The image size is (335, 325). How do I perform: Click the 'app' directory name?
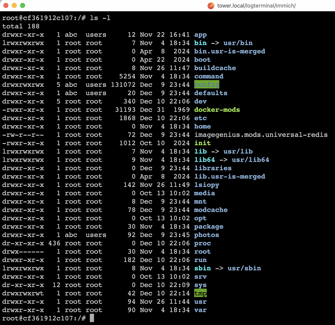click(200, 35)
